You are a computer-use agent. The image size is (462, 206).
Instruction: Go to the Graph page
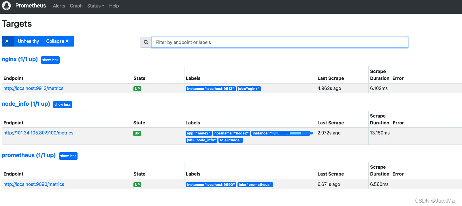tap(76, 6)
